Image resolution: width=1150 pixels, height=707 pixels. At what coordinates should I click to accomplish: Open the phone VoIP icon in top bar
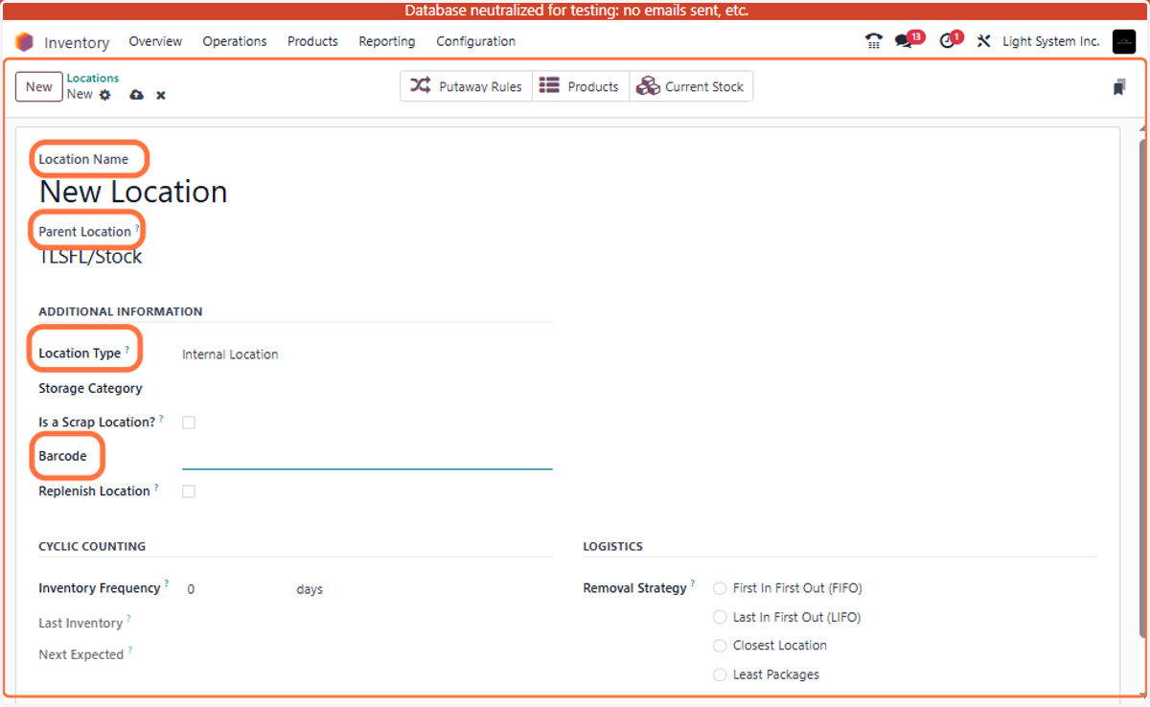coord(873,41)
